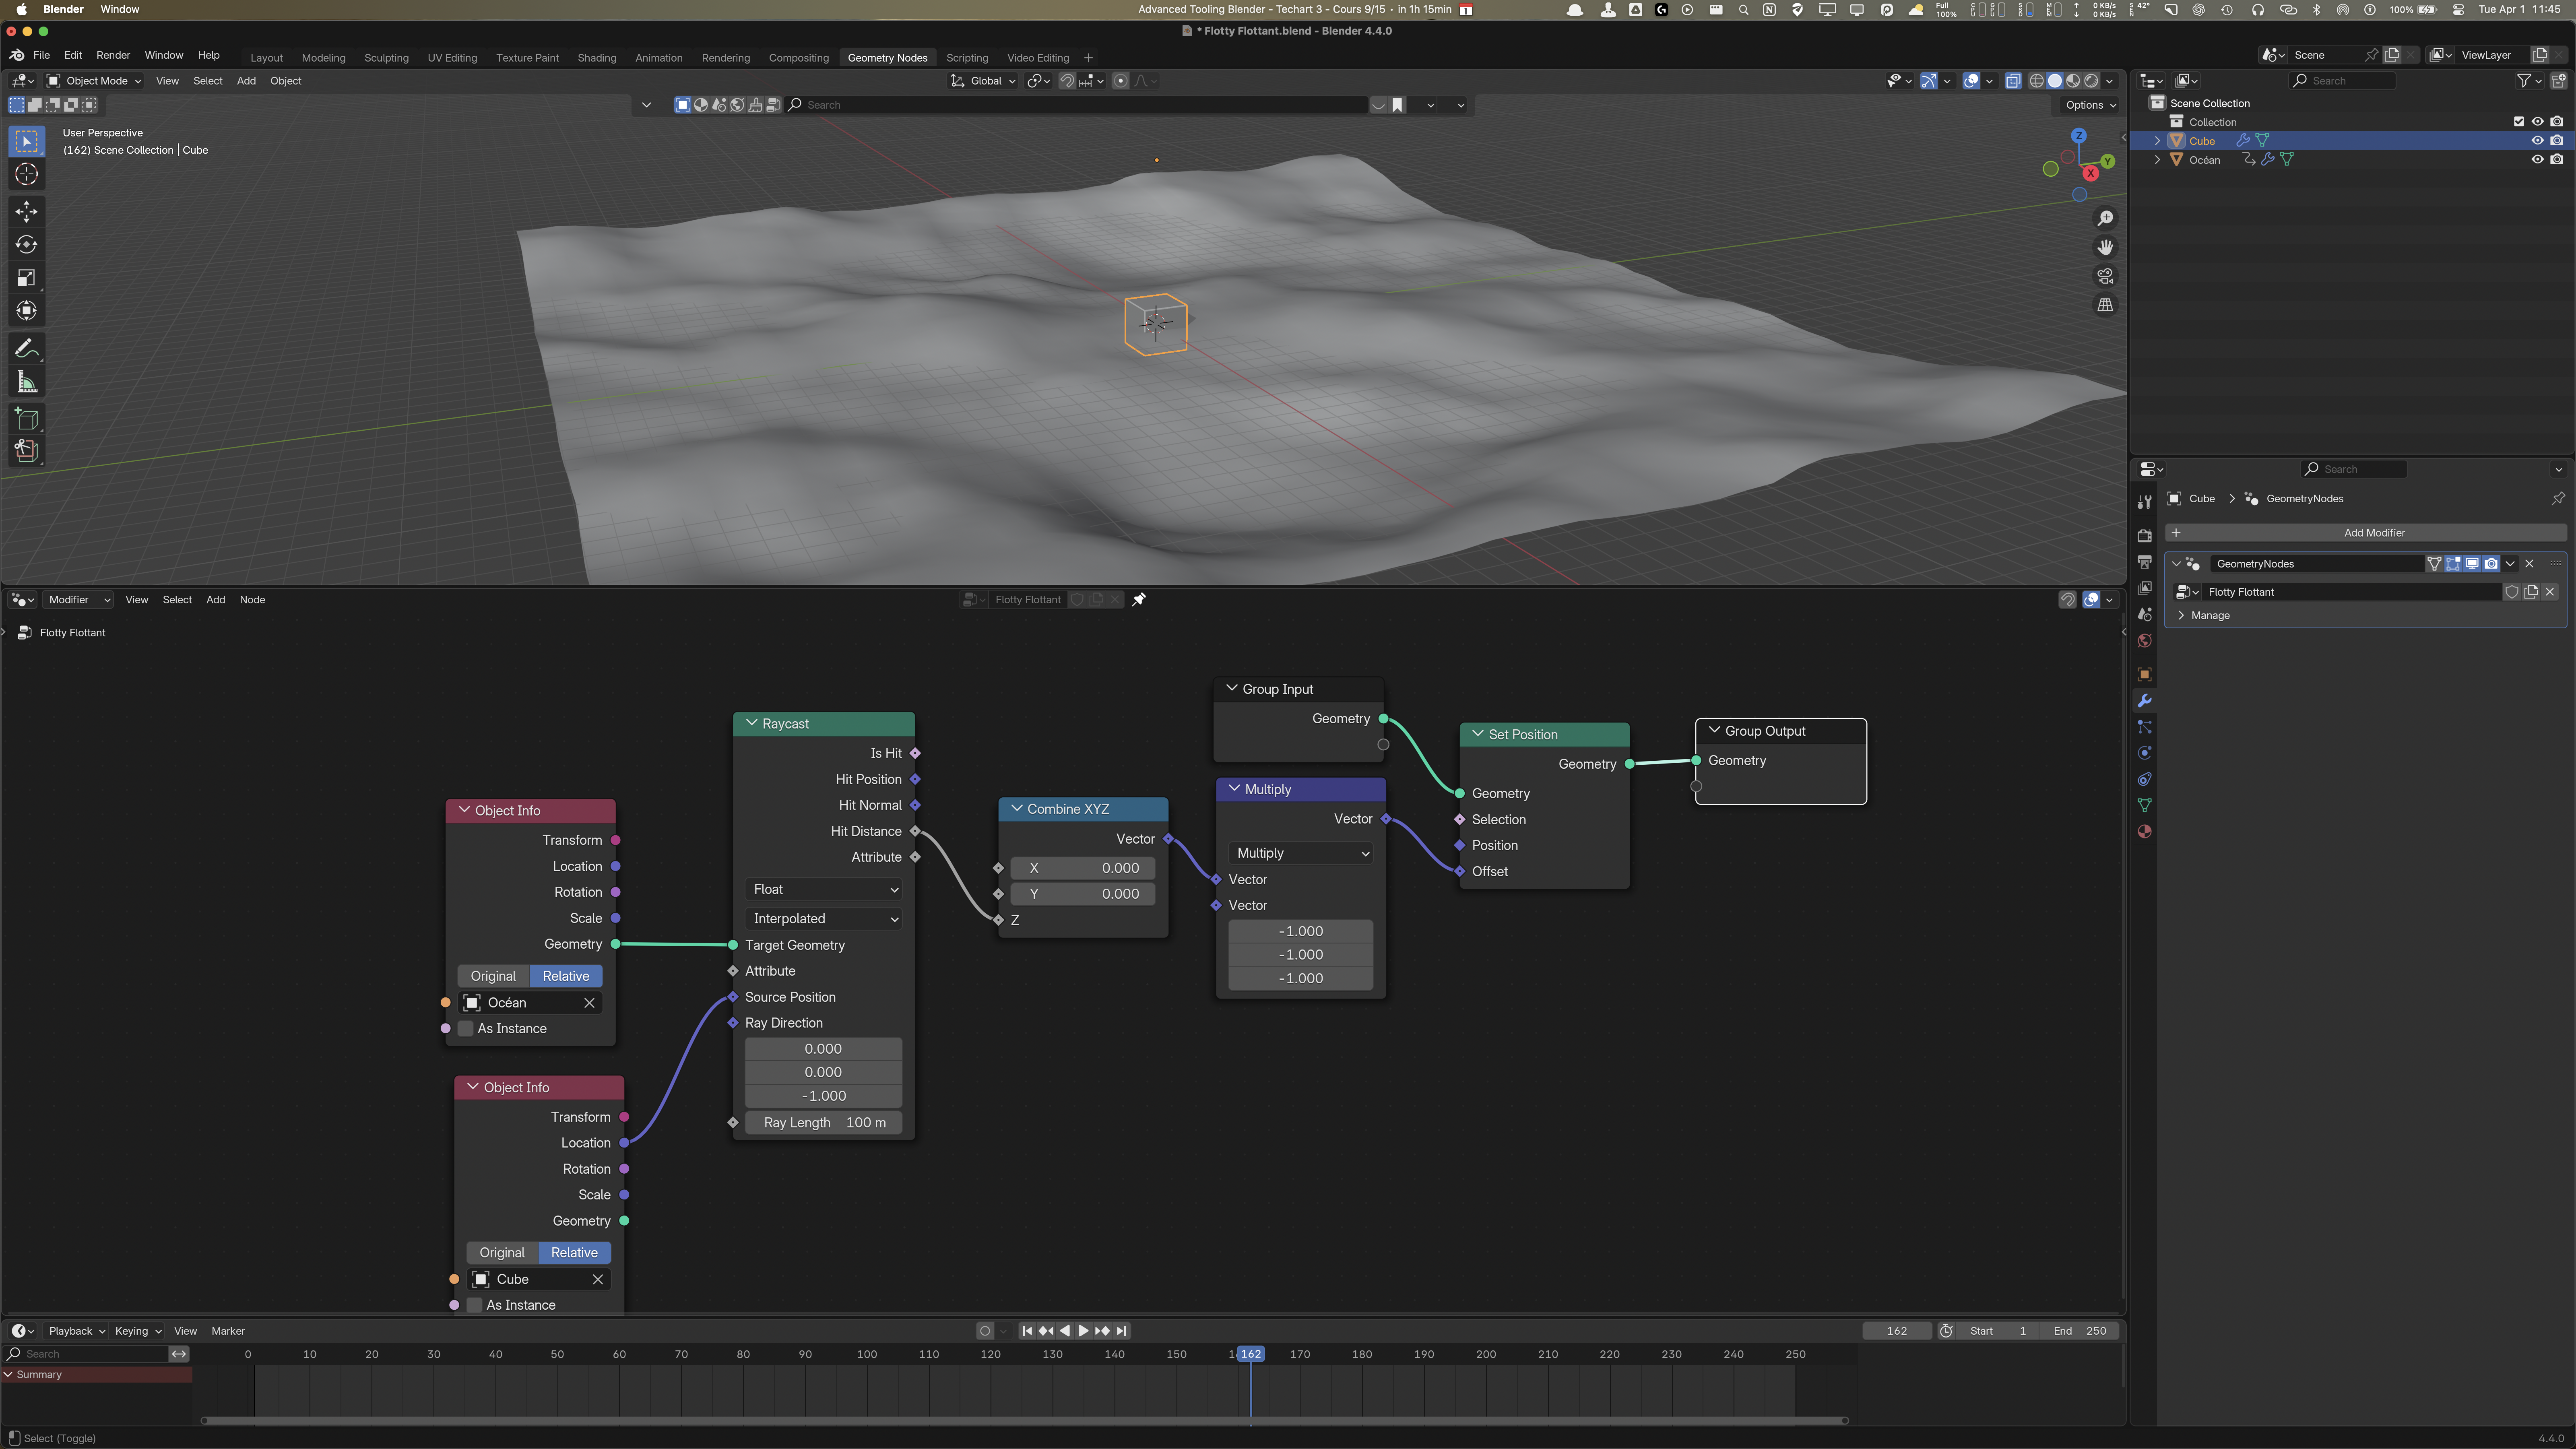Open the Float data type dropdown in Raycast
This screenshot has height=1449, width=2576.
point(824,890)
